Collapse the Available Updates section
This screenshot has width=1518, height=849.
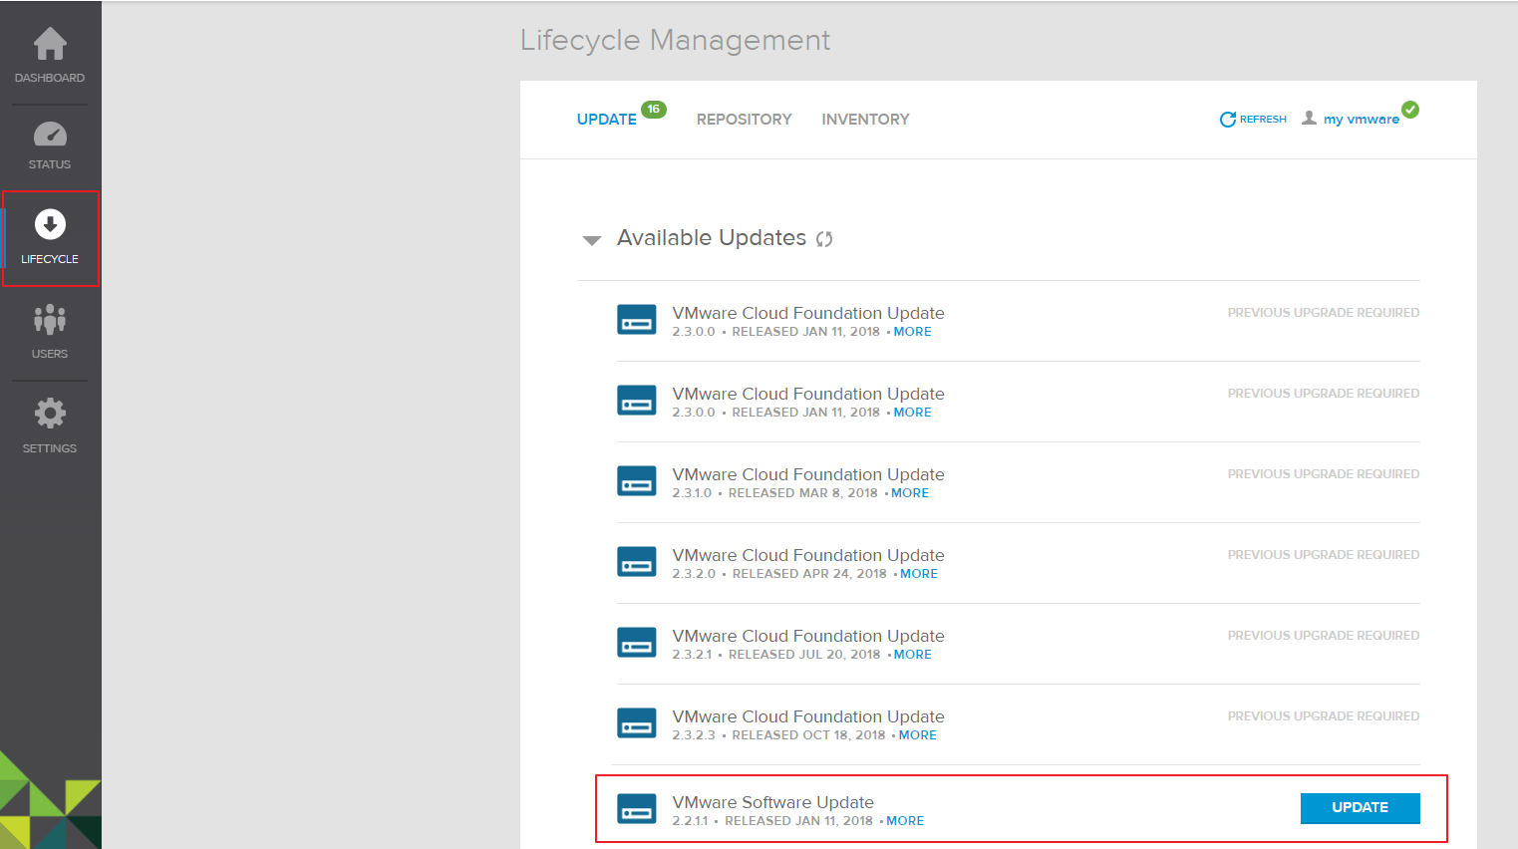(x=592, y=240)
